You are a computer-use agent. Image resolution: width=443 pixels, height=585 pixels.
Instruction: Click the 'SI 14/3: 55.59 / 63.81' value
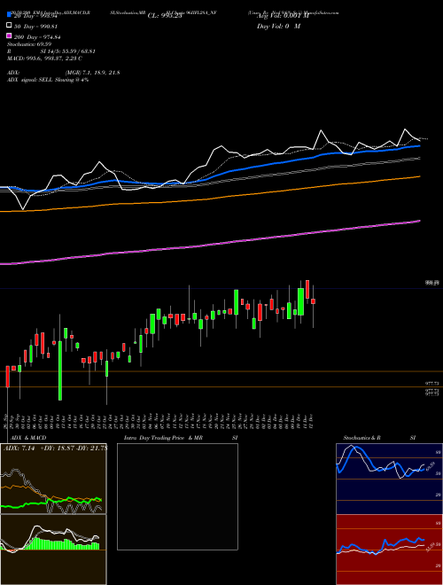(68, 51)
